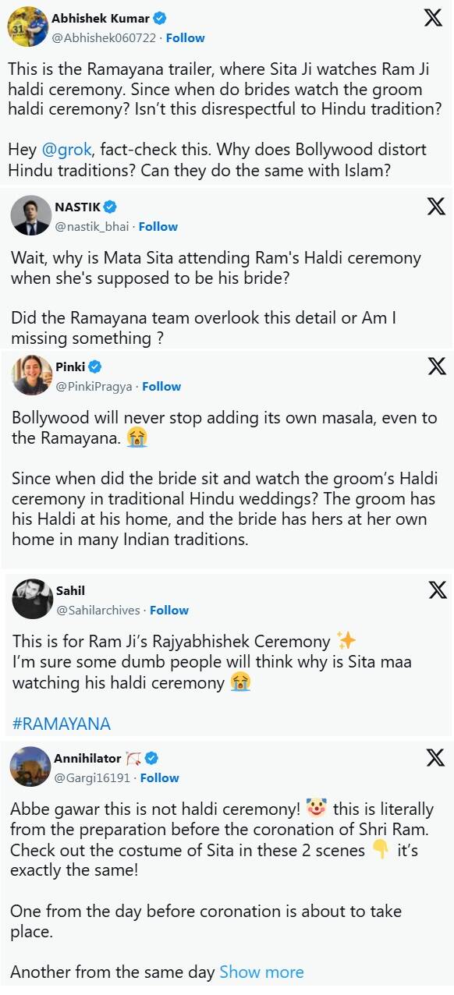Image resolution: width=454 pixels, height=995 pixels.
Task: Expand Annihilator's tweet with Show more
Action: click(262, 972)
